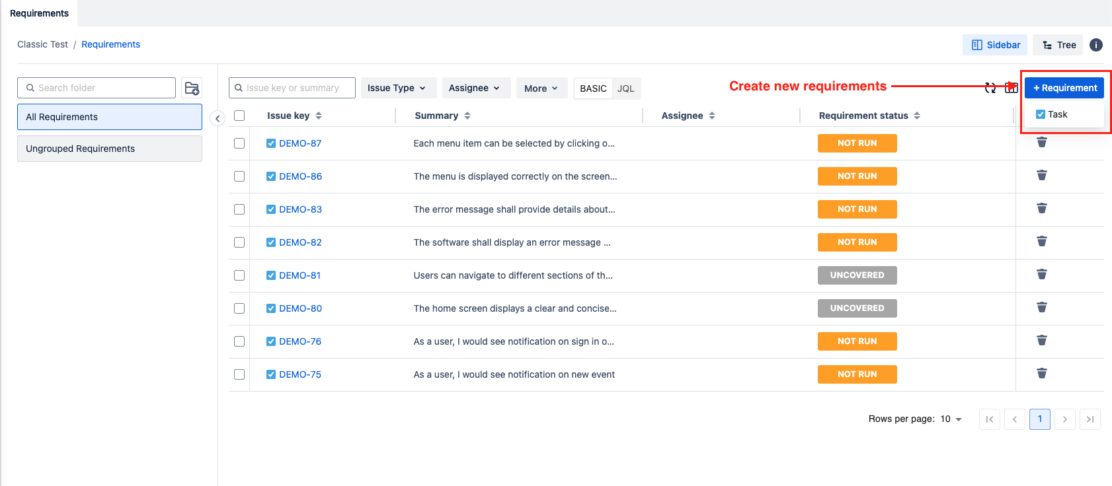Click the info icon near Tree
Image resolution: width=1112 pixels, height=486 pixels.
[1095, 45]
